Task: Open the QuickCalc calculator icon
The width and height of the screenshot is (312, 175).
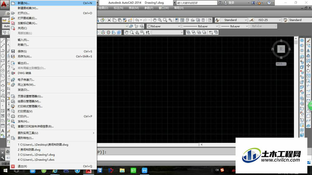Action: pyautogui.click(x=203, y=20)
